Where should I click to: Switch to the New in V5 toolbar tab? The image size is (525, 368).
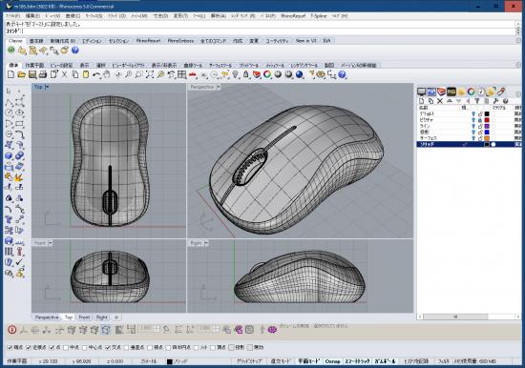click(x=306, y=41)
